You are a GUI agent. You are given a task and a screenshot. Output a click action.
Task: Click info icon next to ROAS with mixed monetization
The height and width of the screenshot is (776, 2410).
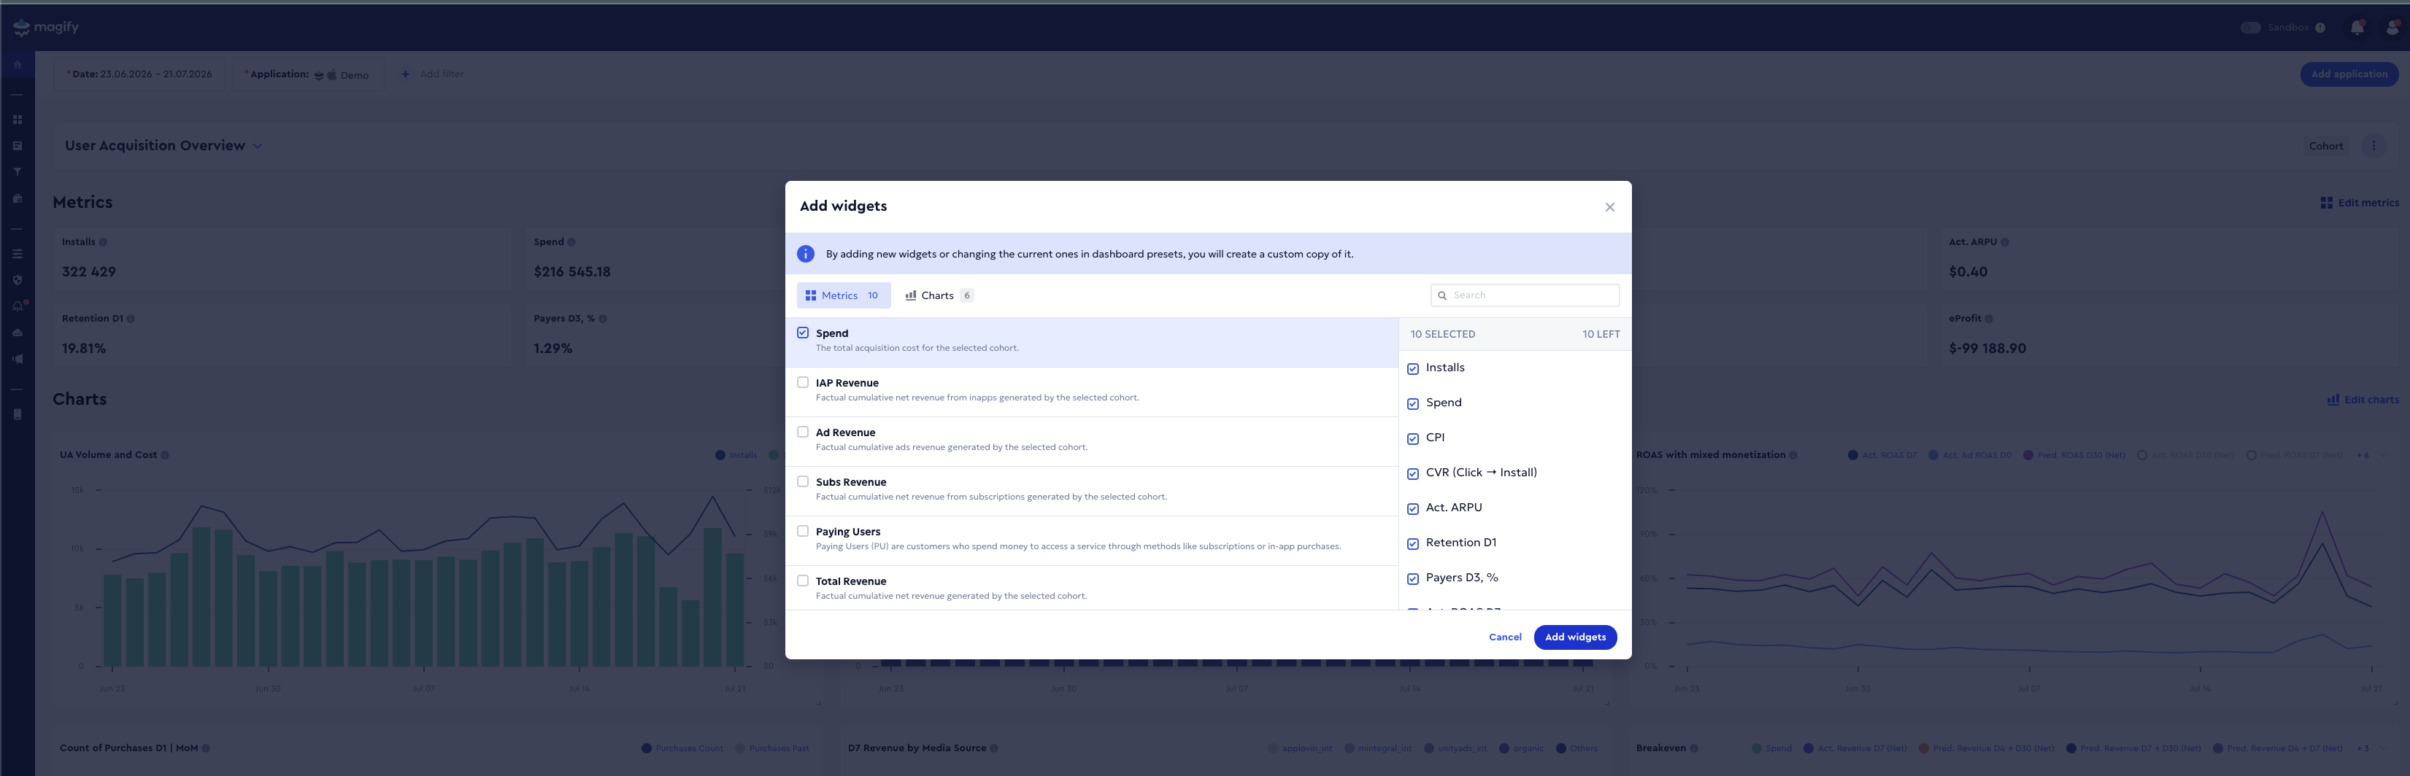tap(1793, 455)
